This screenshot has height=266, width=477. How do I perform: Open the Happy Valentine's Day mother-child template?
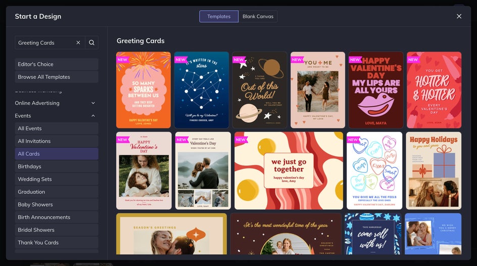(144, 170)
